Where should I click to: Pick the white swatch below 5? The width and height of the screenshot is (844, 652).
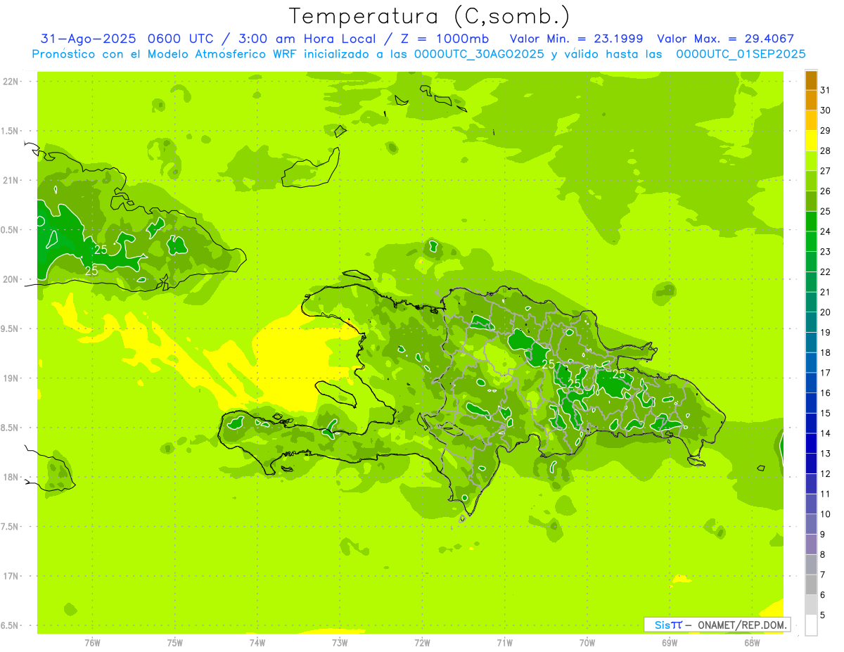coord(811,625)
